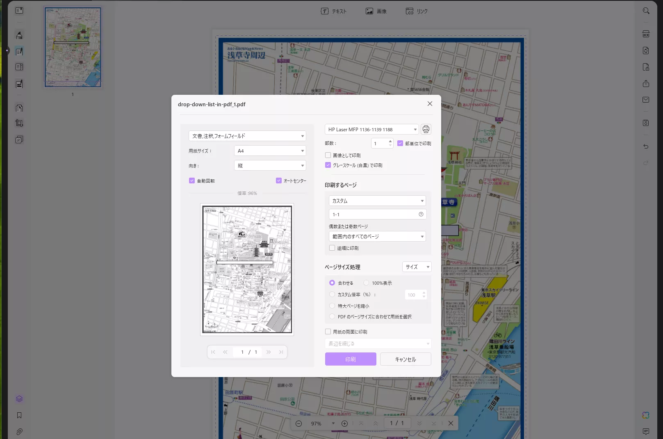
Task: Go to next page in print preview
Action: point(269,352)
